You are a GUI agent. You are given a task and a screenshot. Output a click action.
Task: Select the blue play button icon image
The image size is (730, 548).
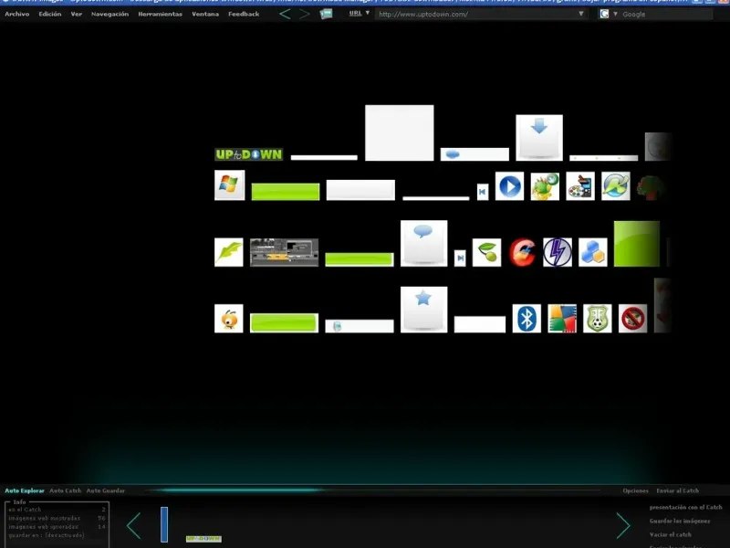tap(509, 186)
